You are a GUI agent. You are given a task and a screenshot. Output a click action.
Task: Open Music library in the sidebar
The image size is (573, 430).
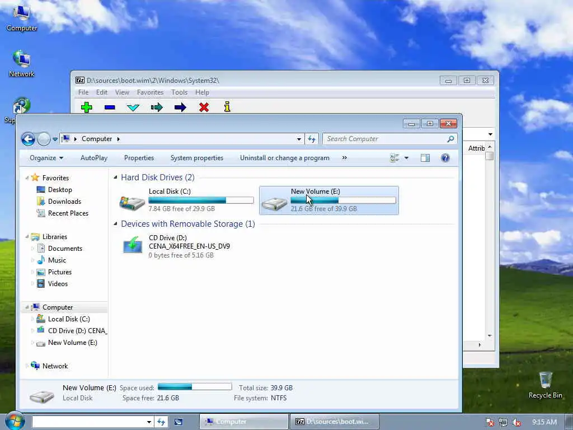click(x=57, y=260)
